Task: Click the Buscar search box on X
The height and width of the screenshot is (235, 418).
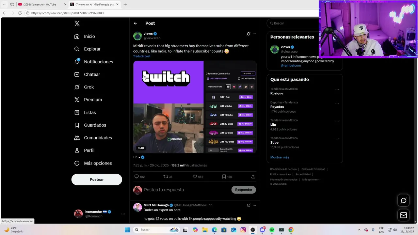Action: click(293, 23)
